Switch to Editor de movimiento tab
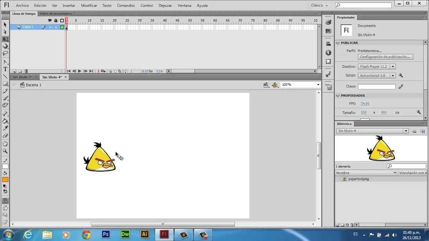This screenshot has width=429, height=241. tap(56, 14)
